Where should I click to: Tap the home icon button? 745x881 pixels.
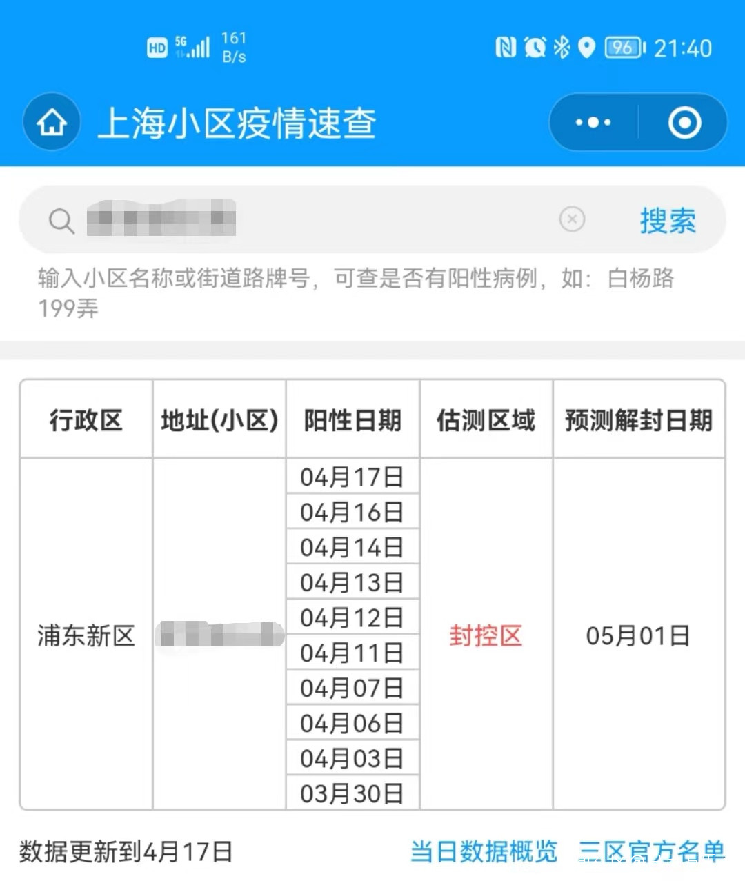pos(52,123)
